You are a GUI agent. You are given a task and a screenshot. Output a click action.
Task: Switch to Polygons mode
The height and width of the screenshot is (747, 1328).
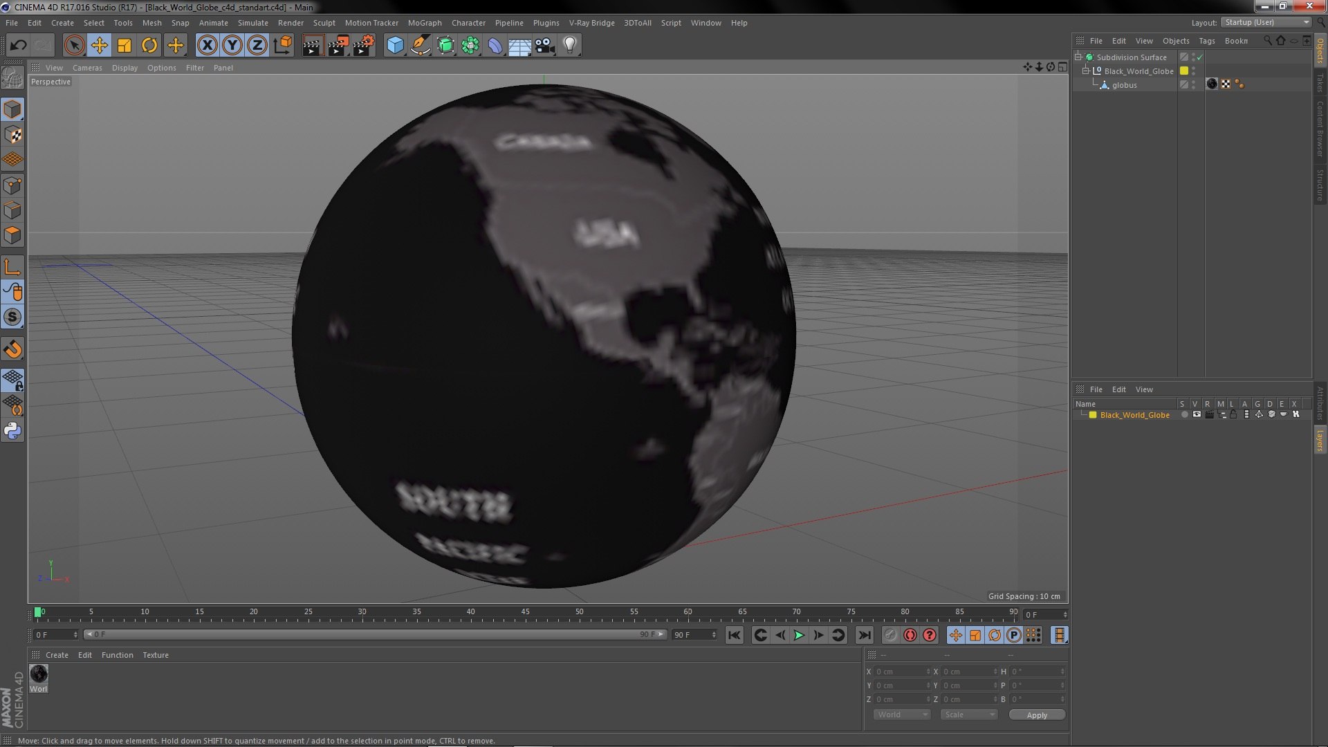(12, 235)
